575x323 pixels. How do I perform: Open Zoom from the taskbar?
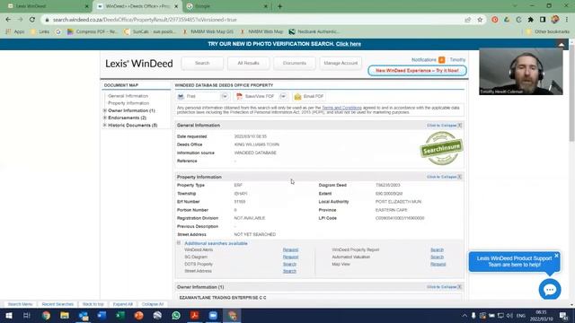(x=213, y=315)
